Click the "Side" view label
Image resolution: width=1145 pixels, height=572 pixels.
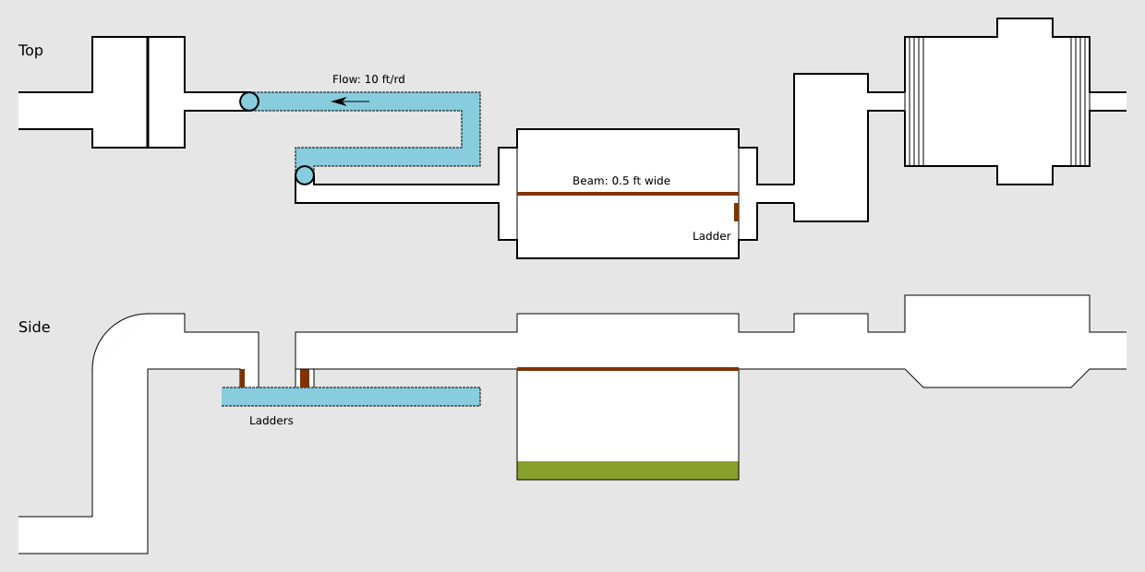34,328
